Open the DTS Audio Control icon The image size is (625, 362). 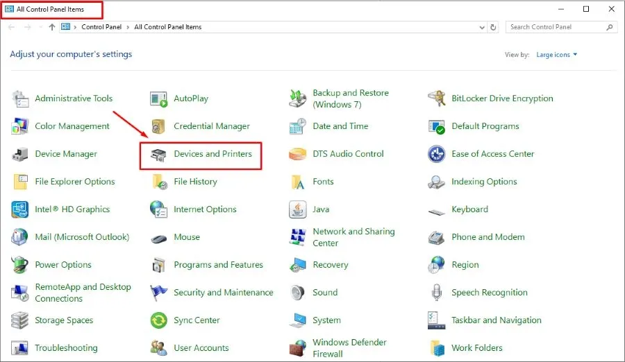click(298, 154)
